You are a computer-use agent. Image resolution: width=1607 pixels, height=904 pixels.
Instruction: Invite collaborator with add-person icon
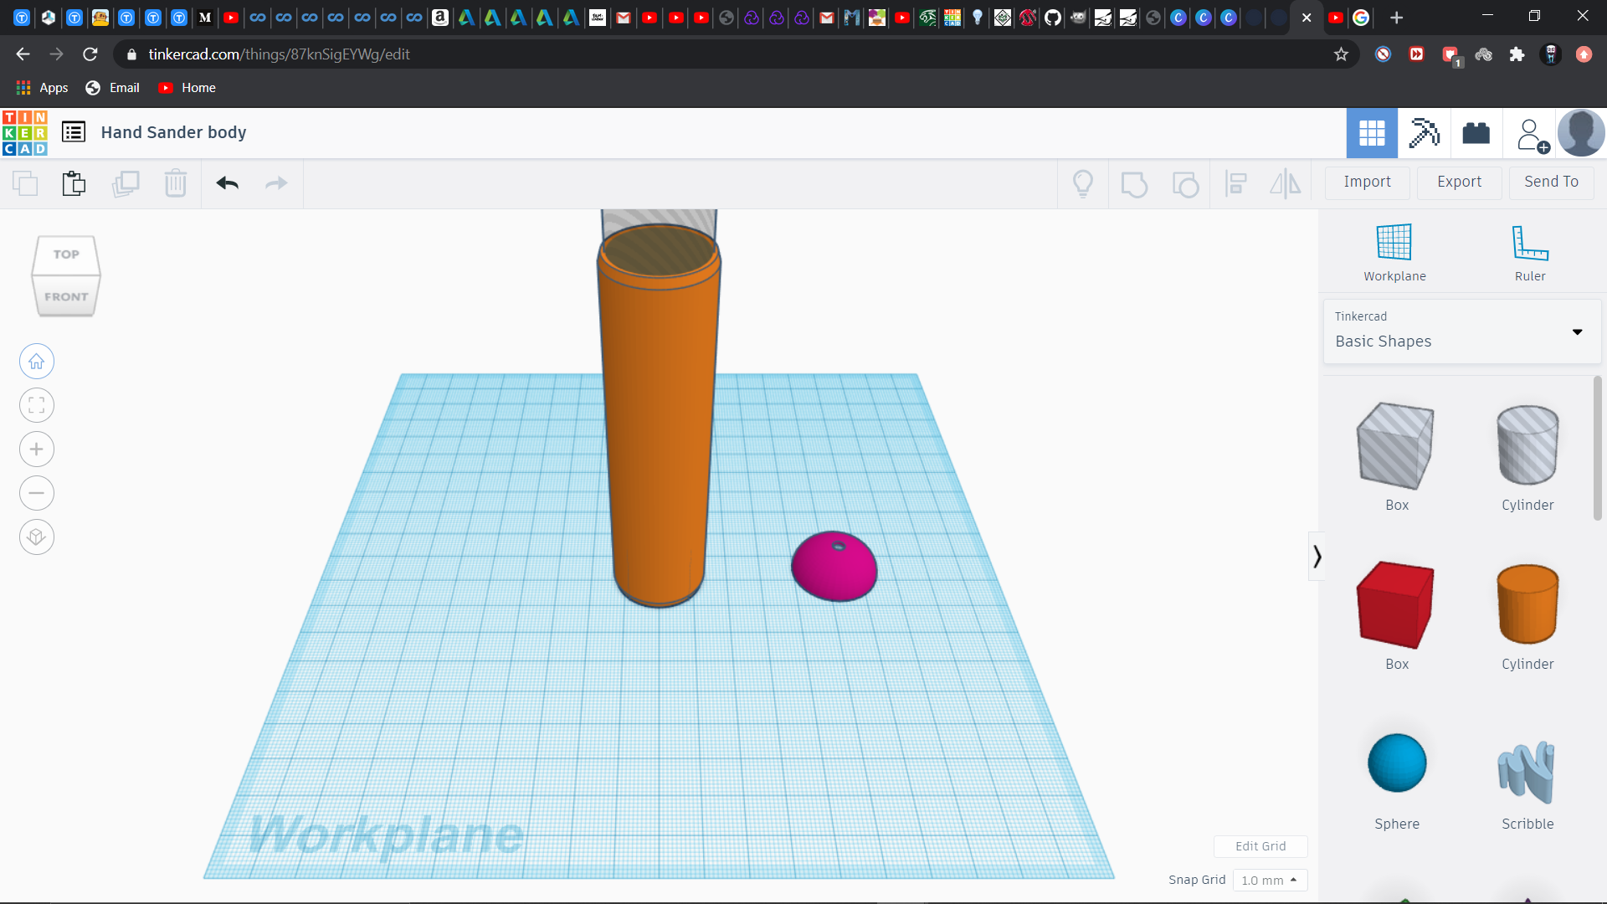(x=1532, y=134)
